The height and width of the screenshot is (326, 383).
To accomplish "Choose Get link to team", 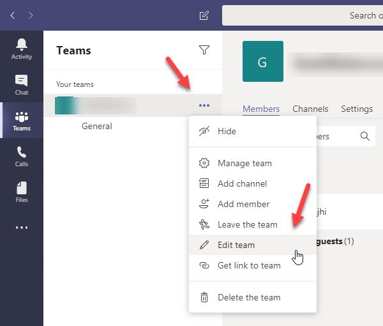I will [253, 265].
